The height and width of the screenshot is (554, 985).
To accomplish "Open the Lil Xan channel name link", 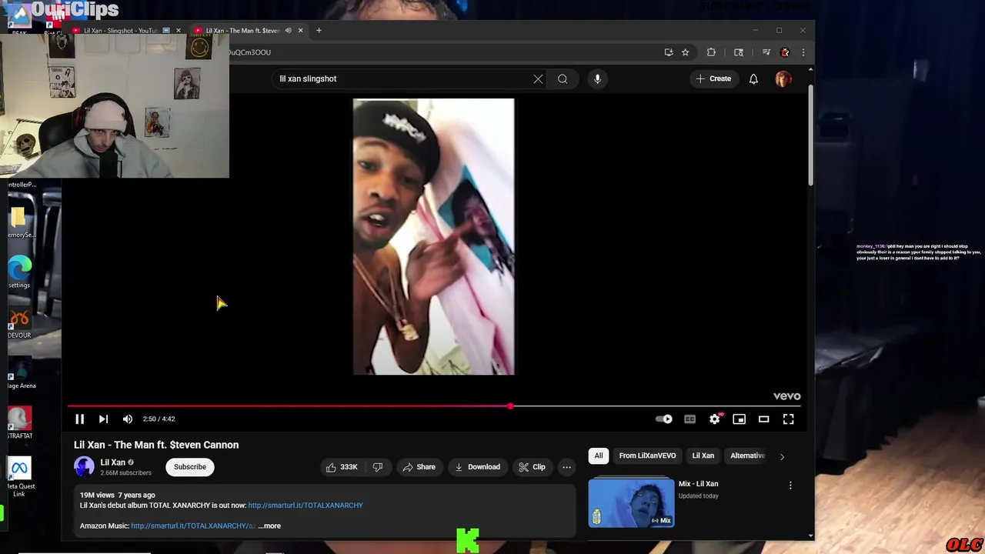I will [x=112, y=462].
